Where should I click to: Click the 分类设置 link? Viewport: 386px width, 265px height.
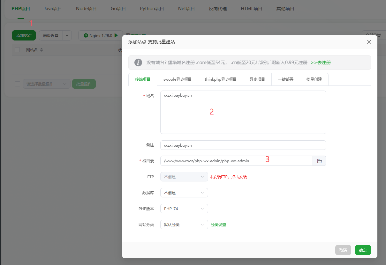tap(218, 225)
